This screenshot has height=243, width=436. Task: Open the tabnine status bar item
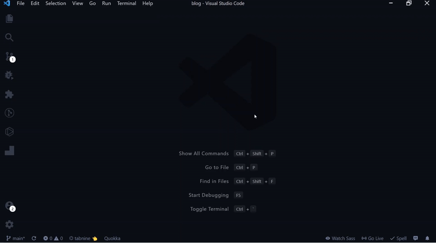[x=83, y=238]
